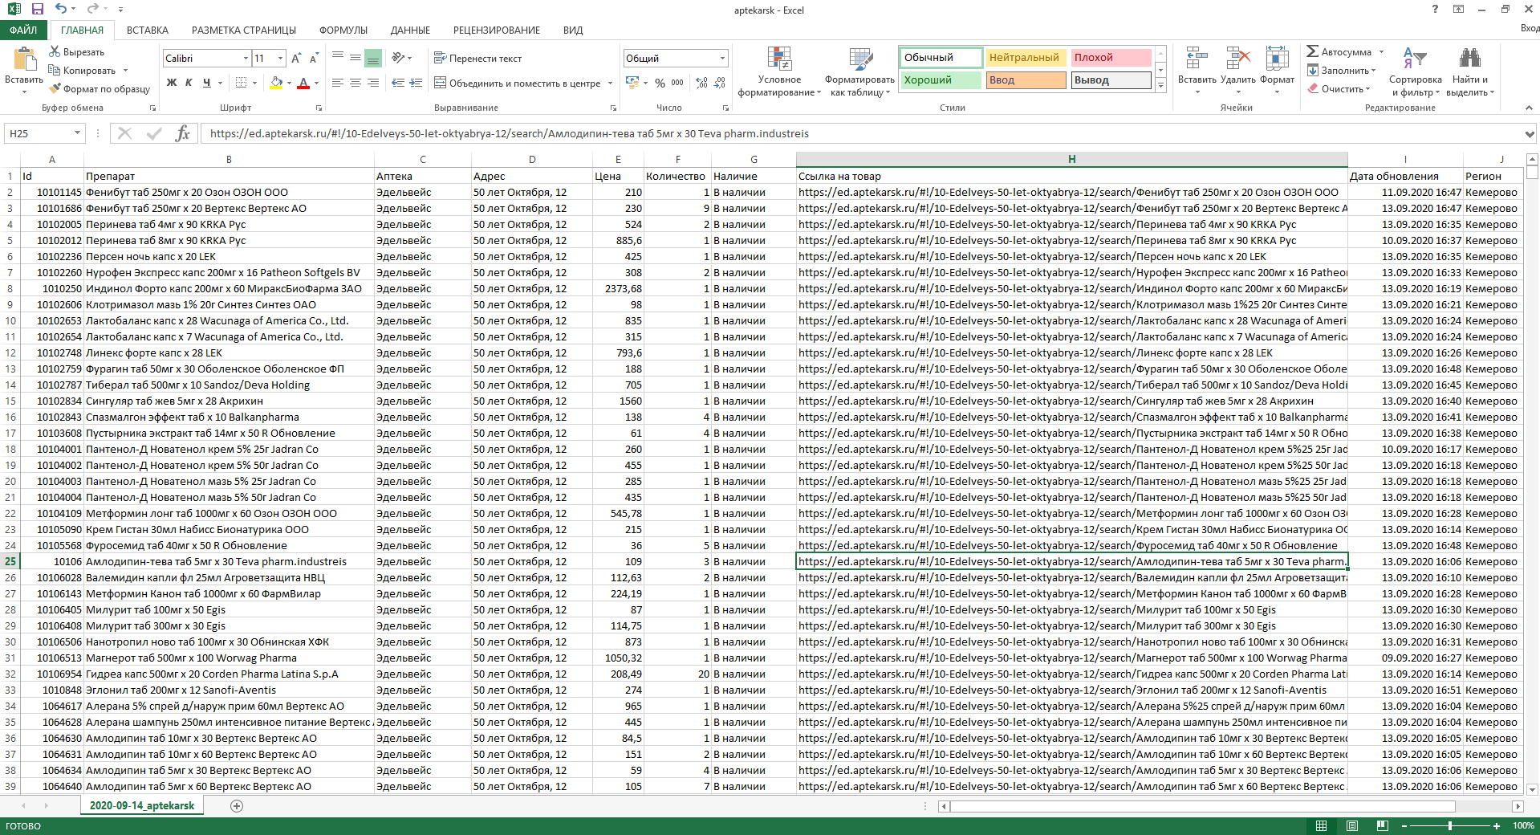This screenshot has width=1540, height=835.
Task: Expand the formula bar
Action: click(1530, 134)
